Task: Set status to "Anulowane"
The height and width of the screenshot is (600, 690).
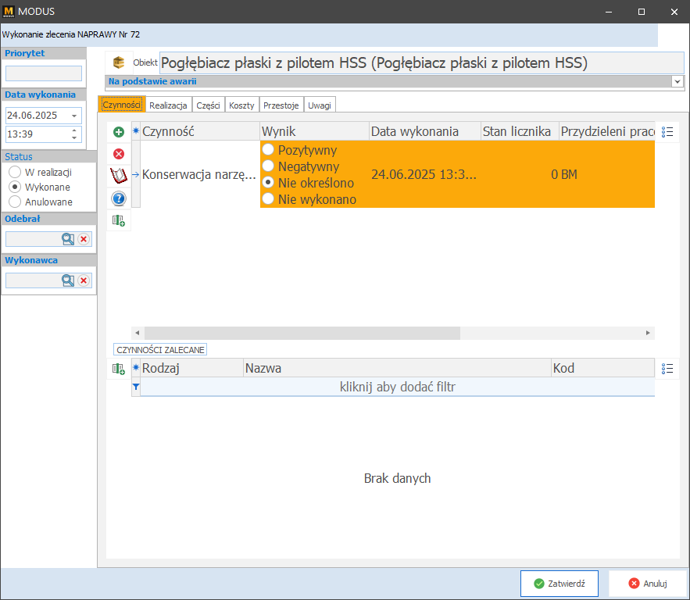Action: point(15,202)
